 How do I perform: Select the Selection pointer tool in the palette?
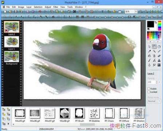150,46
